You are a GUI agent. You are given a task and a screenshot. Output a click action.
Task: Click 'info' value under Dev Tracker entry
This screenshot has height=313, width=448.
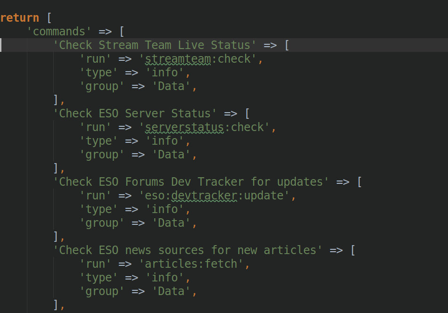pyautogui.click(x=165, y=209)
